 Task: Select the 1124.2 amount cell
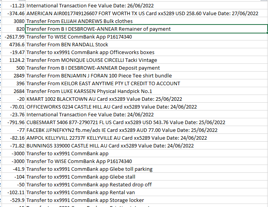point(14,60)
